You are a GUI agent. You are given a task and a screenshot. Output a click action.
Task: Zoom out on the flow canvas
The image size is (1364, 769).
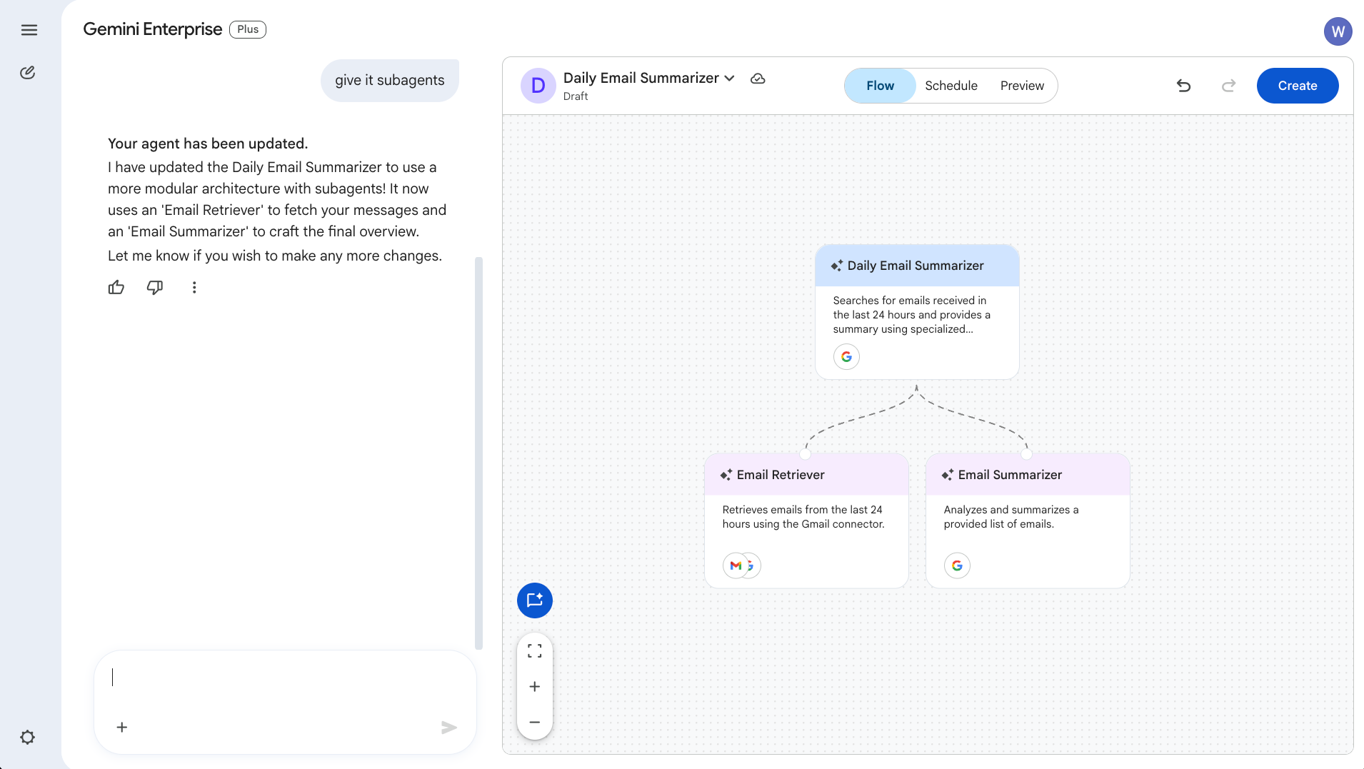(x=535, y=722)
